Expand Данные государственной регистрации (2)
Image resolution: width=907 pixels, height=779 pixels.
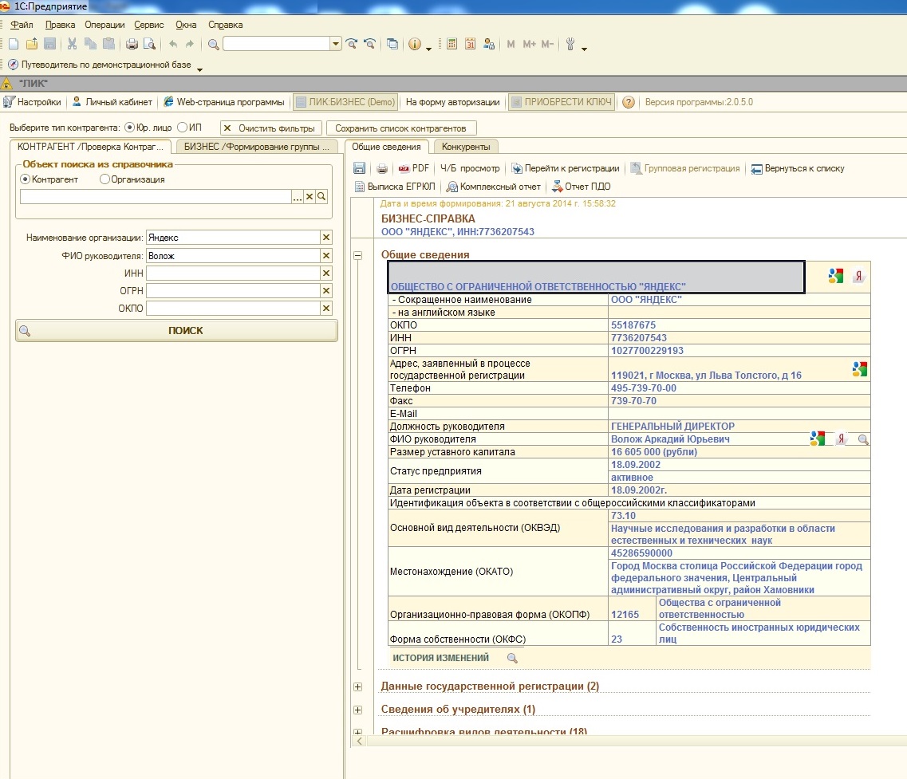(358, 687)
